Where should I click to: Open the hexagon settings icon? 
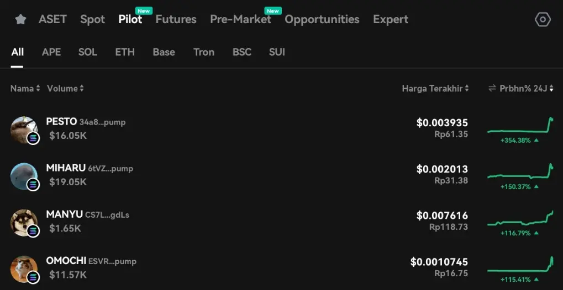tap(543, 19)
